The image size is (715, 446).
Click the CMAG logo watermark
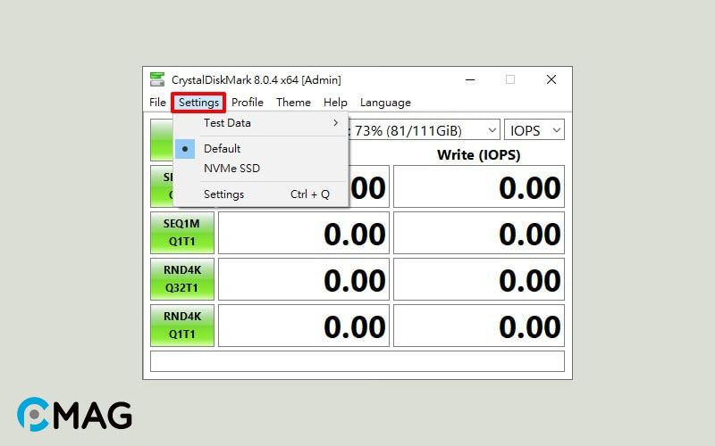[x=74, y=415]
